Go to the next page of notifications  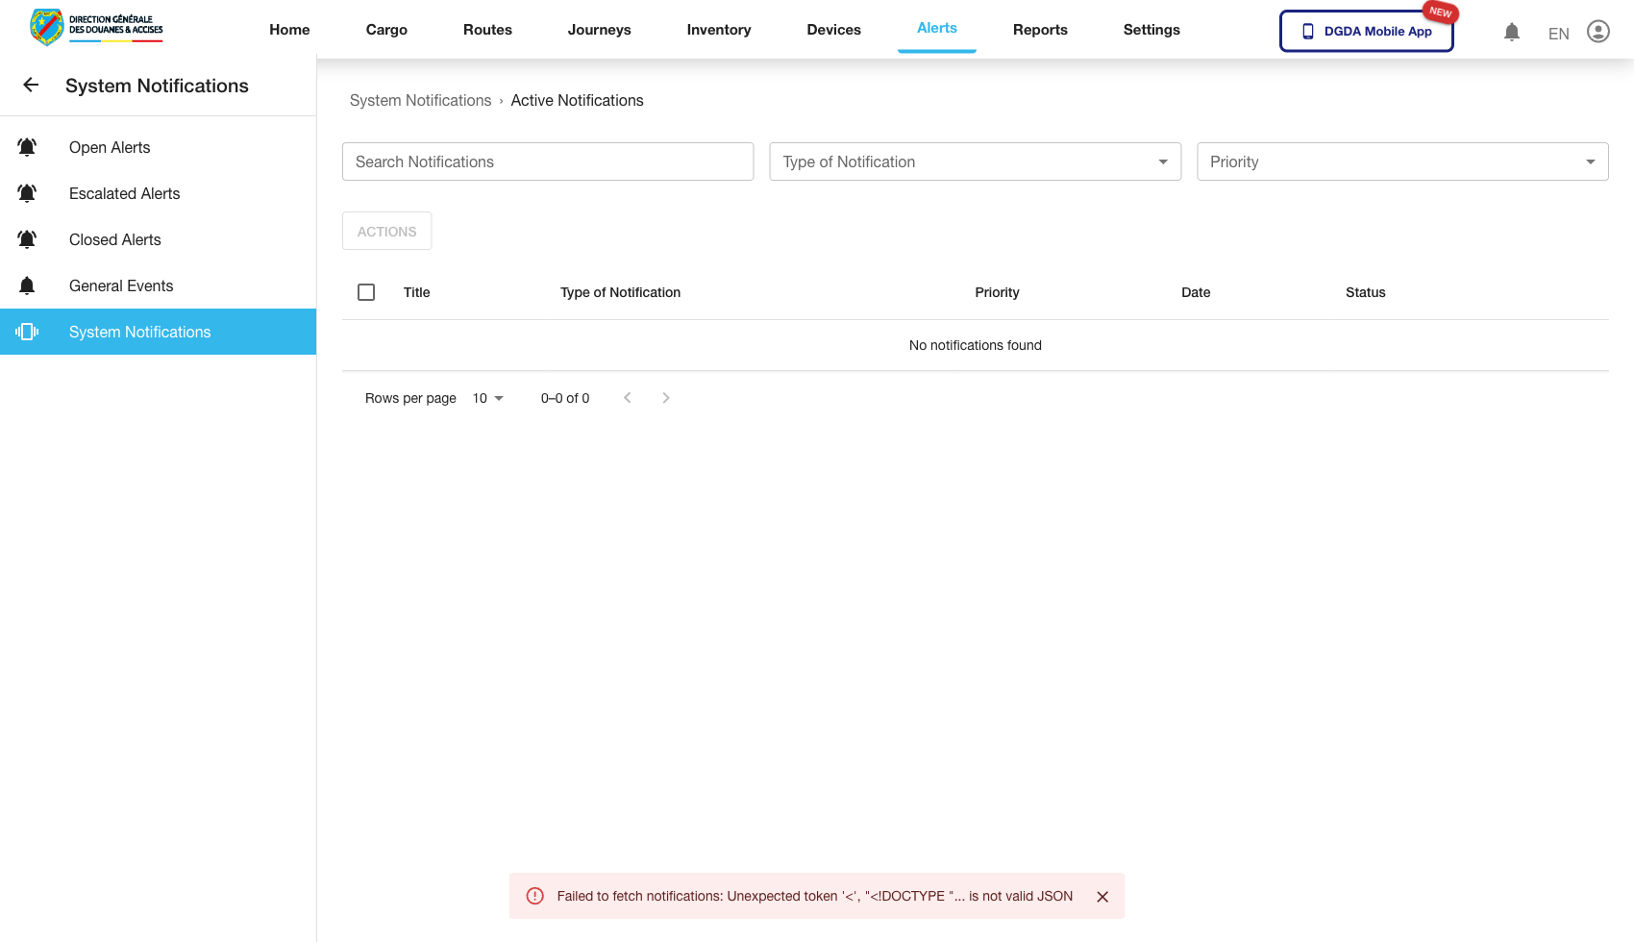coord(666,397)
